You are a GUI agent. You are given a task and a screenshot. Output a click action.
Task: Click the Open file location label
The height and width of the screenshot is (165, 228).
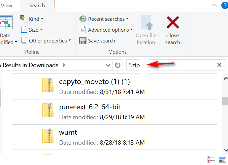pos(146,39)
